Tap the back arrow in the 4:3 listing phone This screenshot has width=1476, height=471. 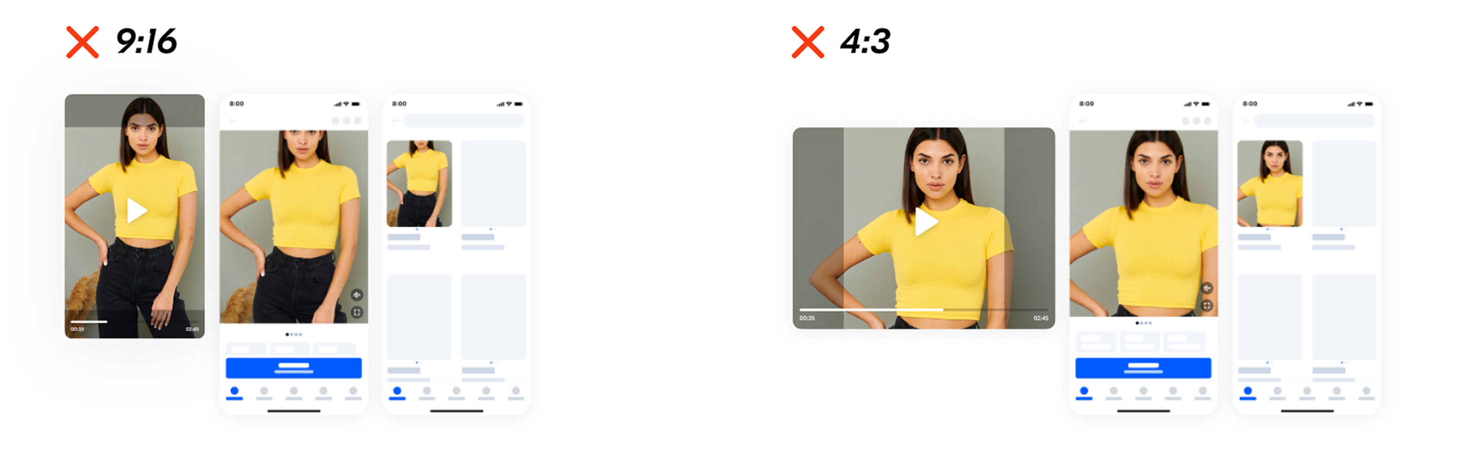point(1246,121)
